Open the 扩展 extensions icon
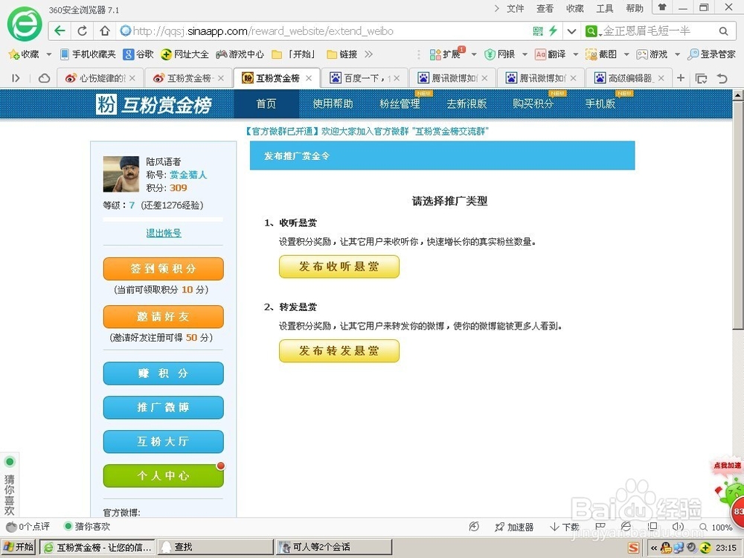The height and width of the screenshot is (558, 744). (445, 54)
